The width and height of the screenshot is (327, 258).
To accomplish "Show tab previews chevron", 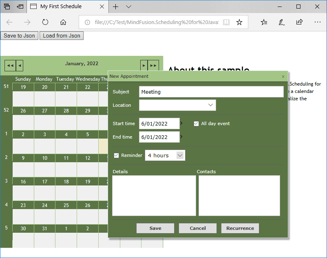I will [x=129, y=7].
